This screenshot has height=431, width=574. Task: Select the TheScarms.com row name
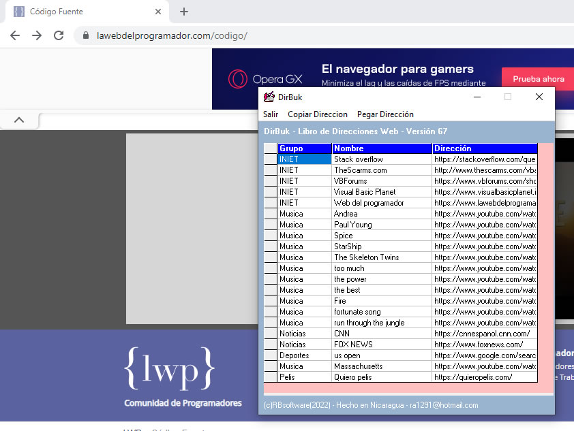point(382,170)
